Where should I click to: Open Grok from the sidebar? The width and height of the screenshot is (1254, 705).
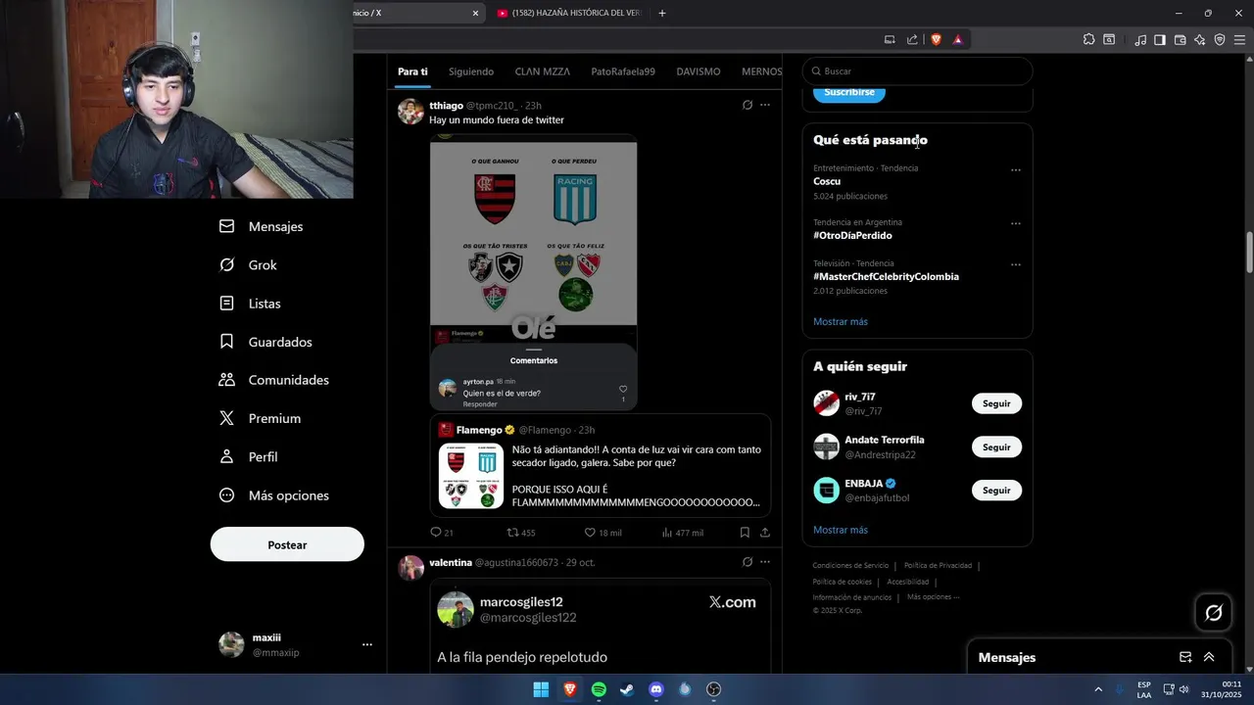click(x=249, y=265)
